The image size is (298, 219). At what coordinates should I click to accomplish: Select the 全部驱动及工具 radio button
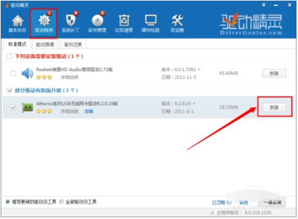coord(61,202)
